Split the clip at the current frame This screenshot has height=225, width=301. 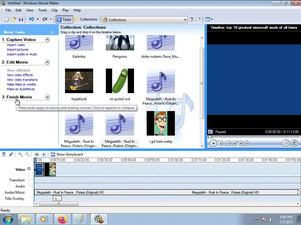(286, 143)
